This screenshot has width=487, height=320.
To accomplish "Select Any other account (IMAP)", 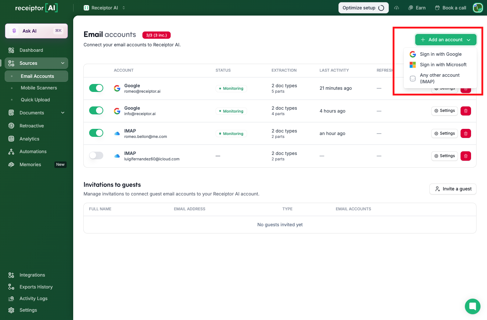I will click(x=440, y=79).
